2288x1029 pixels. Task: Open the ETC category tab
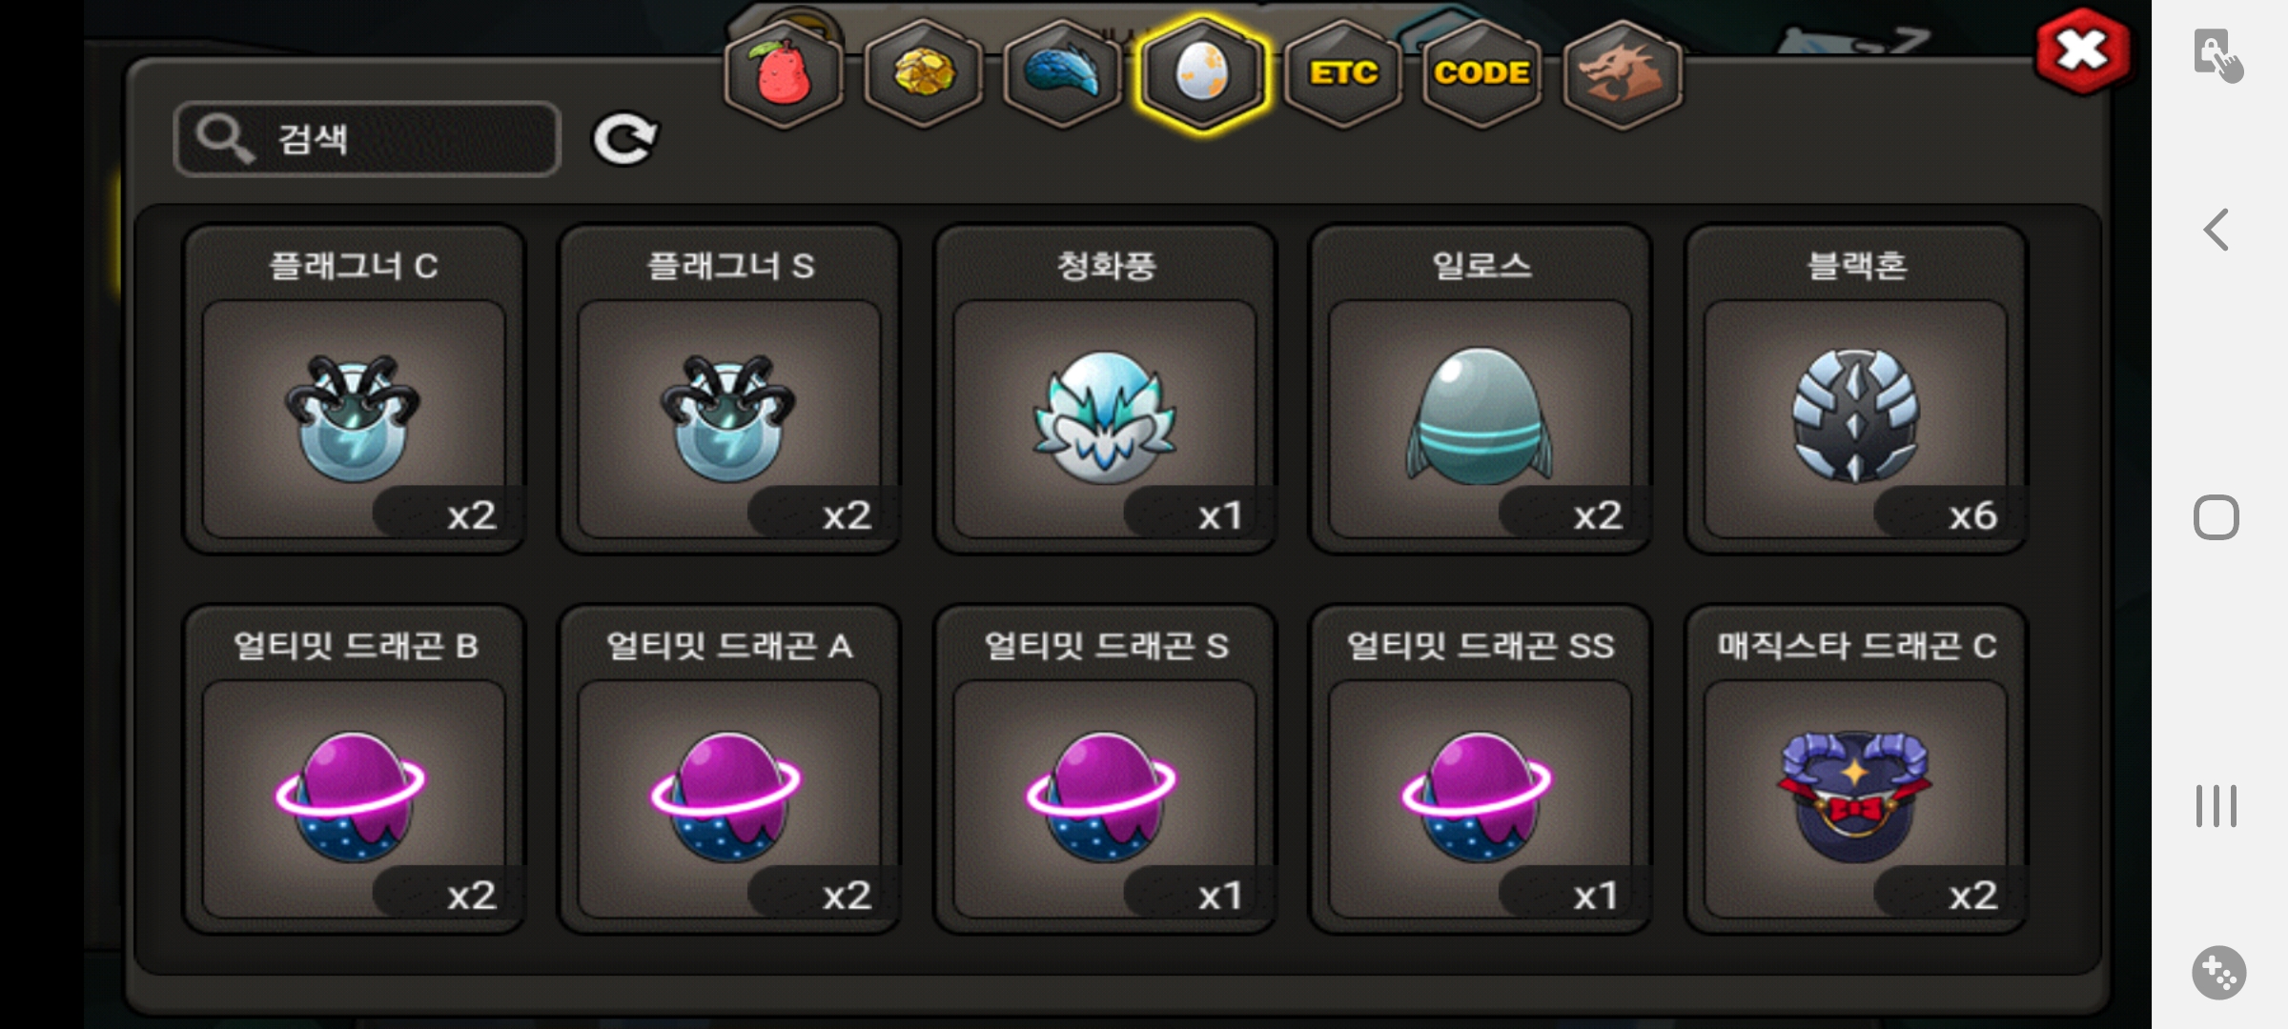tap(1343, 73)
